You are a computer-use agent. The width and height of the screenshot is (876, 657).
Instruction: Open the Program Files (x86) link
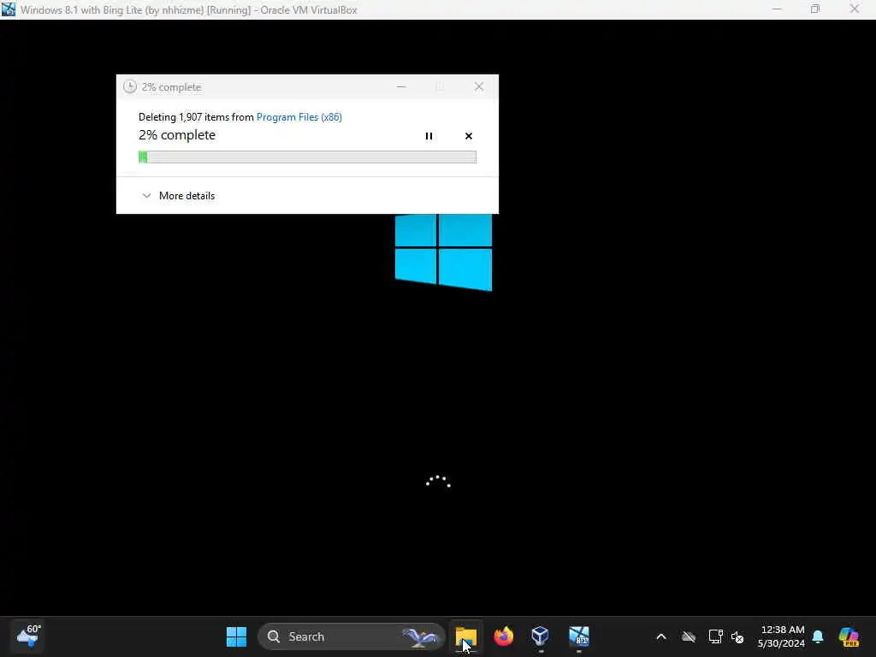[299, 116]
